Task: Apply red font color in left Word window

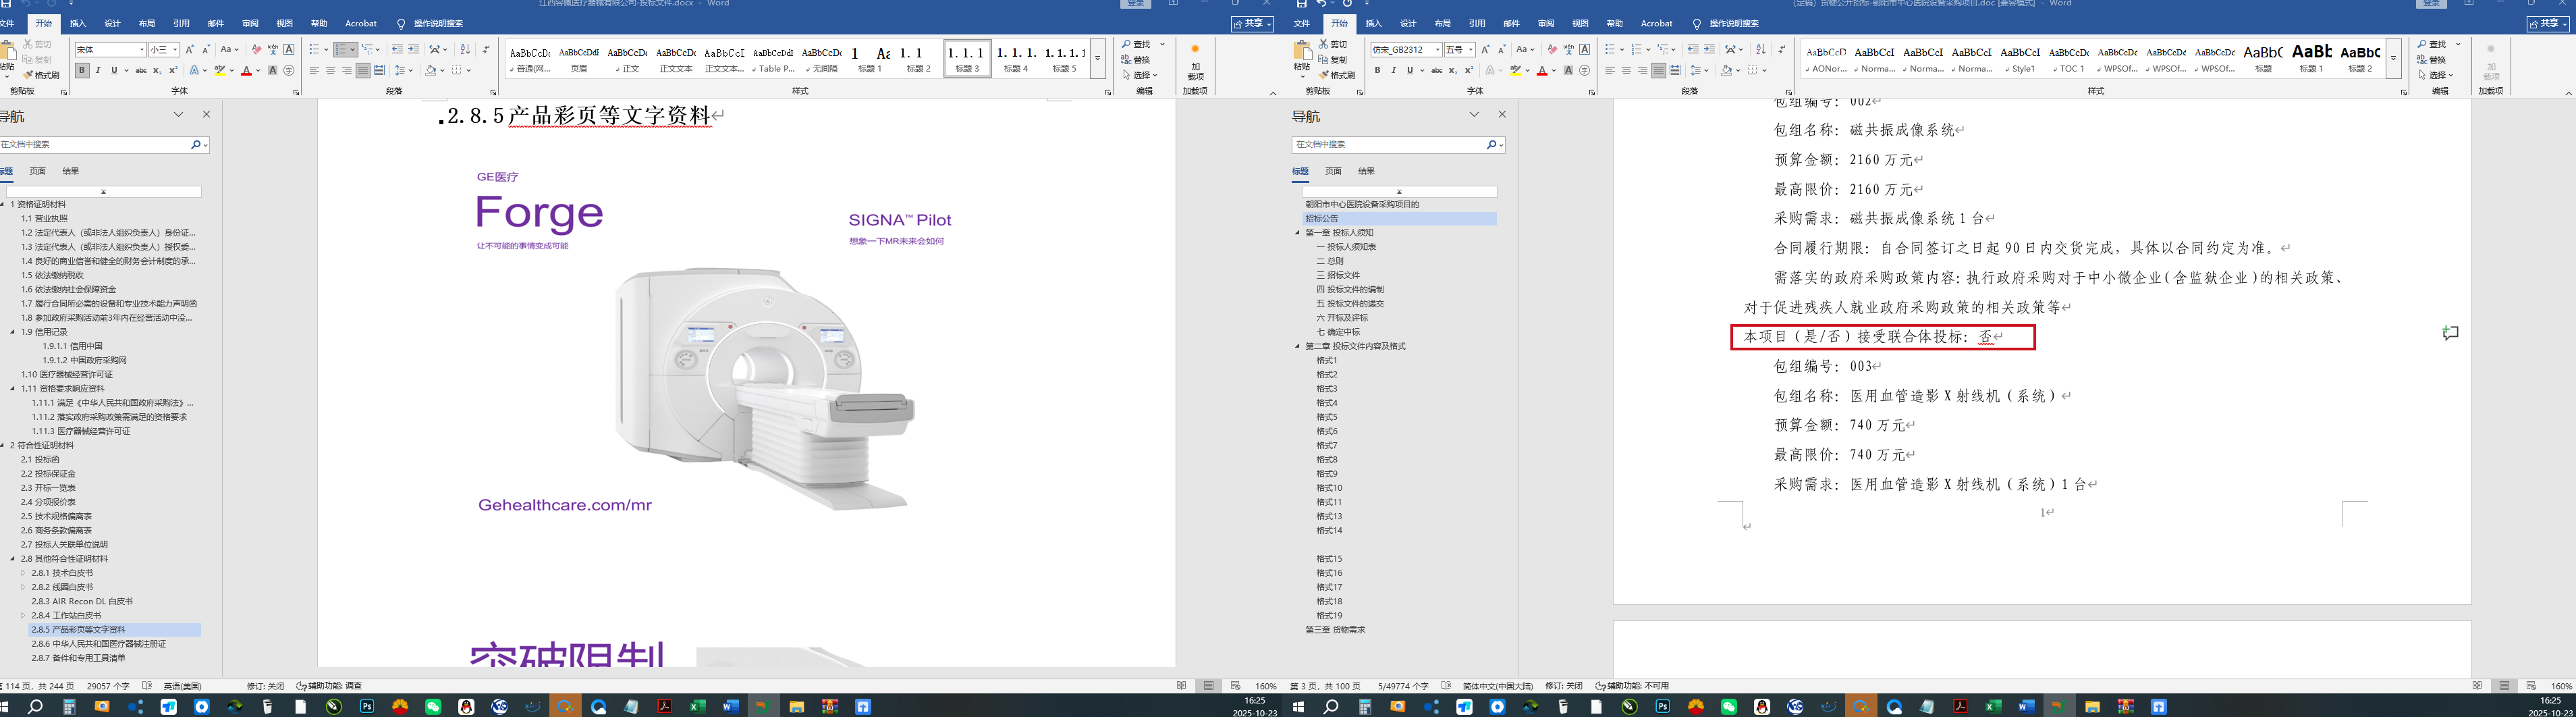Action: coord(246,70)
